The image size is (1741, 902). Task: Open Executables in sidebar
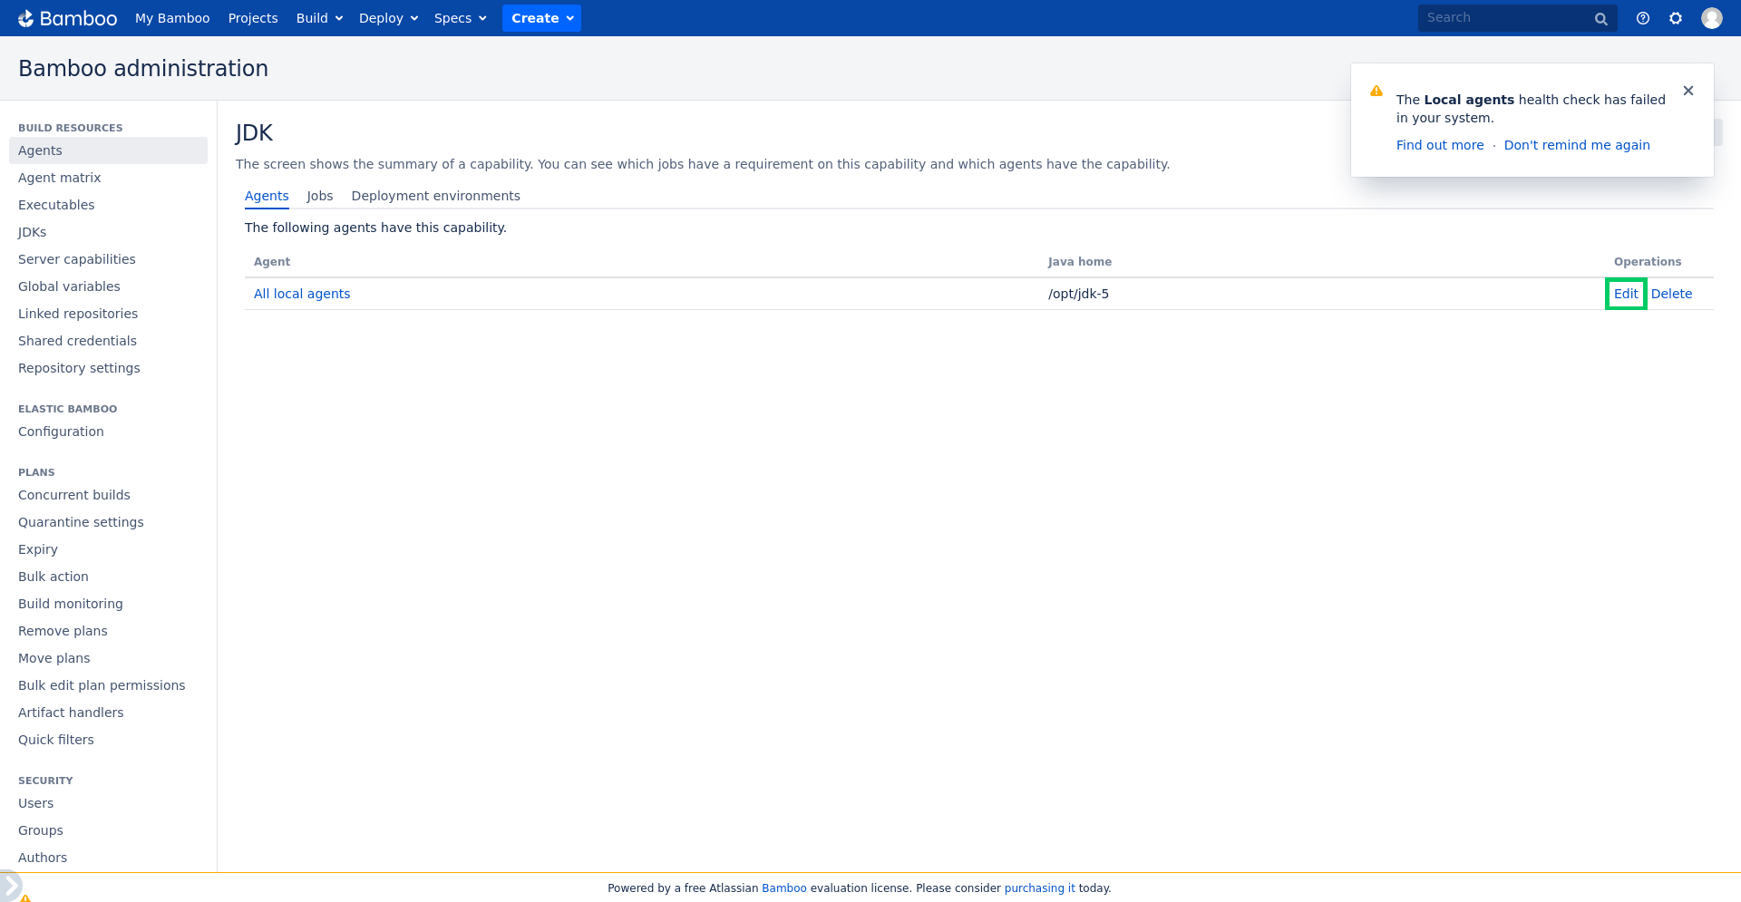click(x=108, y=205)
